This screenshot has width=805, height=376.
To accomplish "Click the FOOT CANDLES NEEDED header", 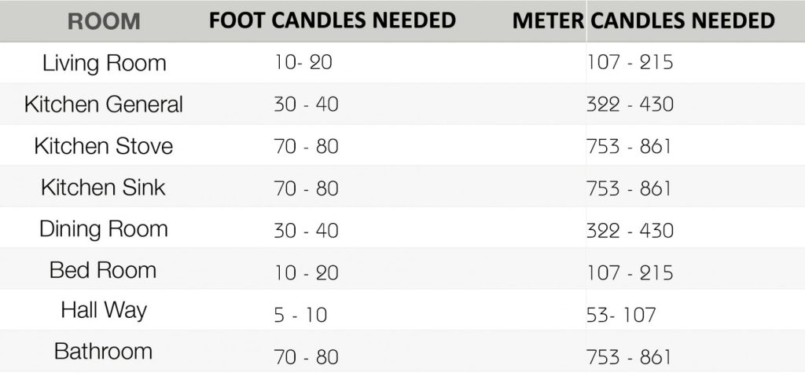I will (x=333, y=20).
